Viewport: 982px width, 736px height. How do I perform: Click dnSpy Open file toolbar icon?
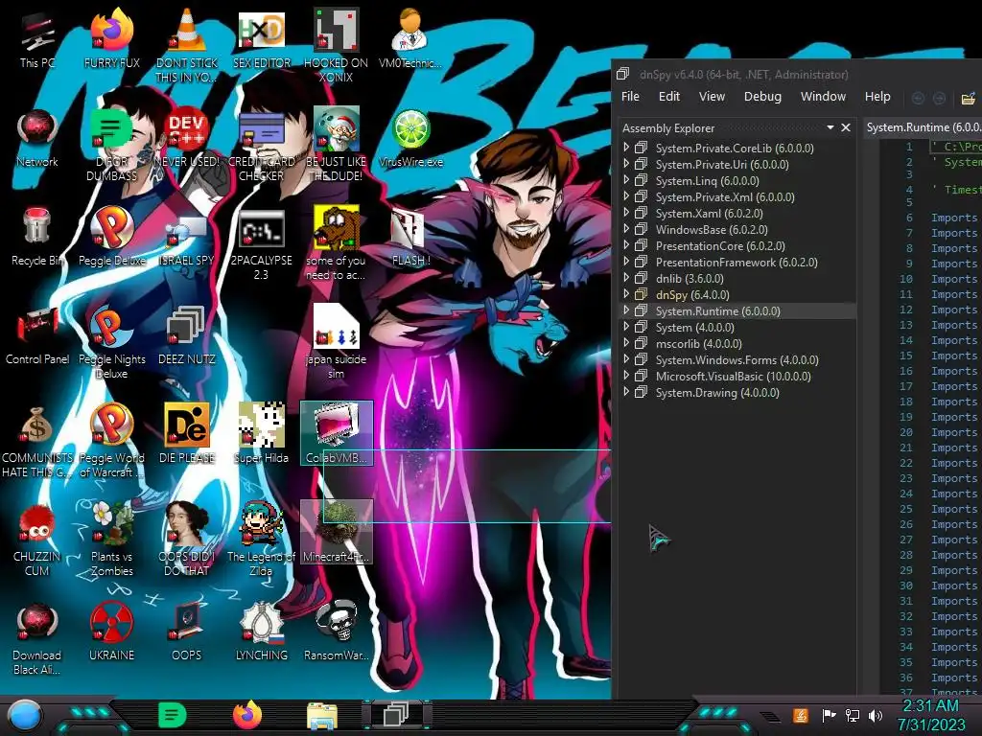click(969, 99)
